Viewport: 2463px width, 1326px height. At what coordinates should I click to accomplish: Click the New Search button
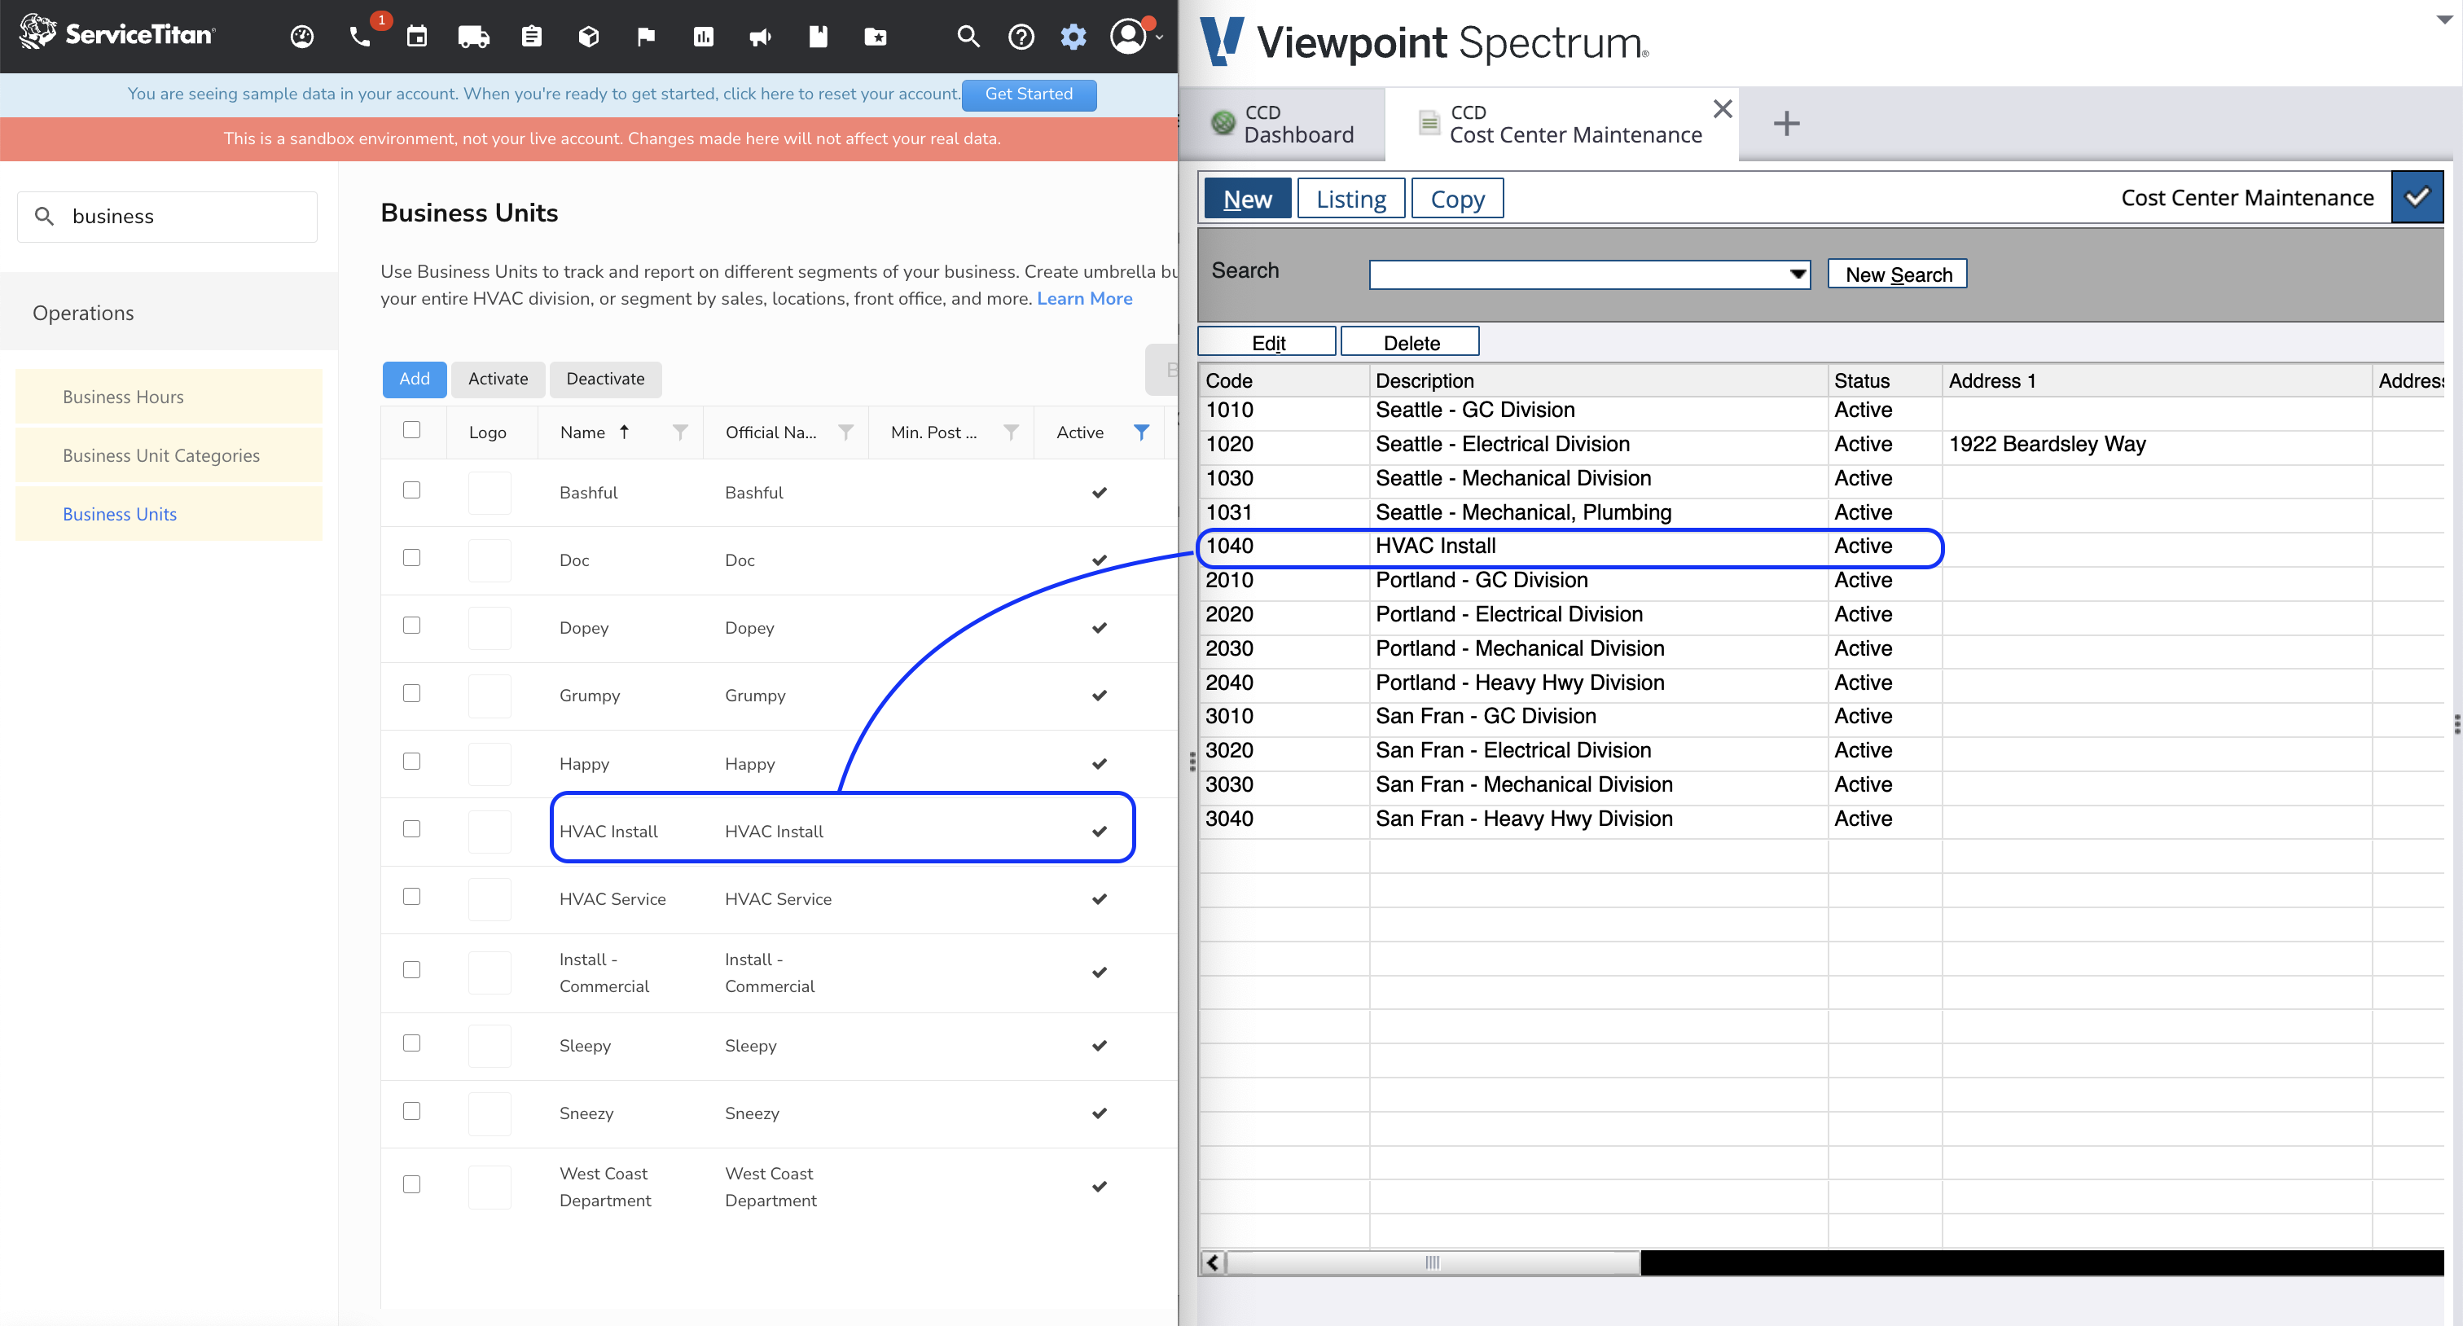1898,274
